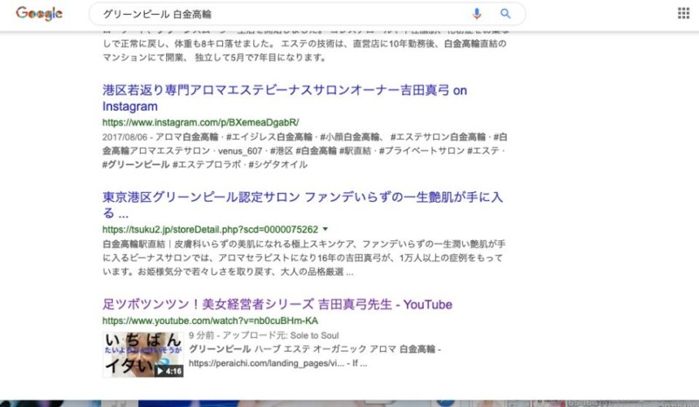Expand dropdown arrow beside tsuku2.jp URL
Screen dimensions: 699x407
tap(325, 229)
